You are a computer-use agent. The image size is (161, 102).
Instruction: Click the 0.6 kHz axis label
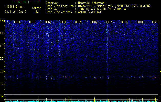click(2, 97)
